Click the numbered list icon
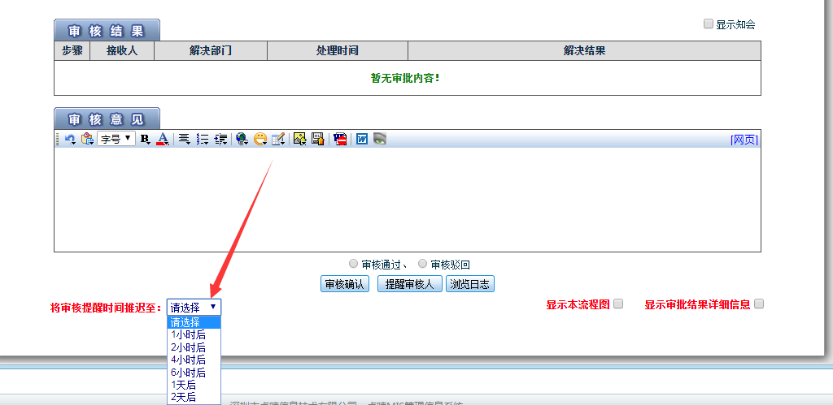The width and height of the screenshot is (833, 405). pyautogui.click(x=203, y=140)
